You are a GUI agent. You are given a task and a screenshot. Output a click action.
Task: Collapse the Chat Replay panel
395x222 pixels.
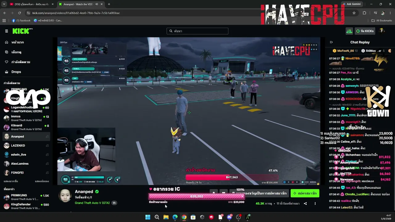(331, 42)
